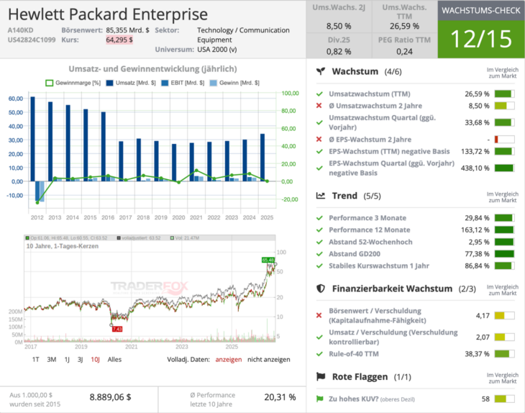Toggle Gewinnmarge [%] legend entry
This screenshot has width=525, height=413.
tap(73, 83)
